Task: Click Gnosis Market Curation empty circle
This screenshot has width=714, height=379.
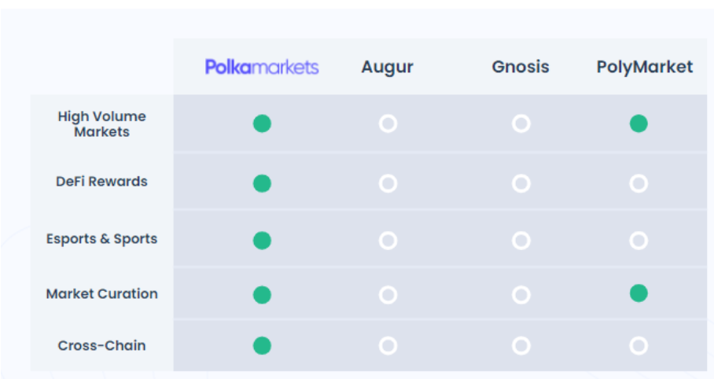Action: tap(521, 295)
